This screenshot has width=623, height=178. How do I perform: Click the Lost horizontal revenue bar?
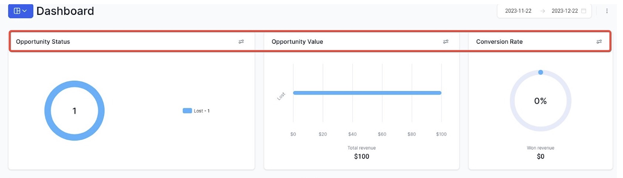[367, 93]
